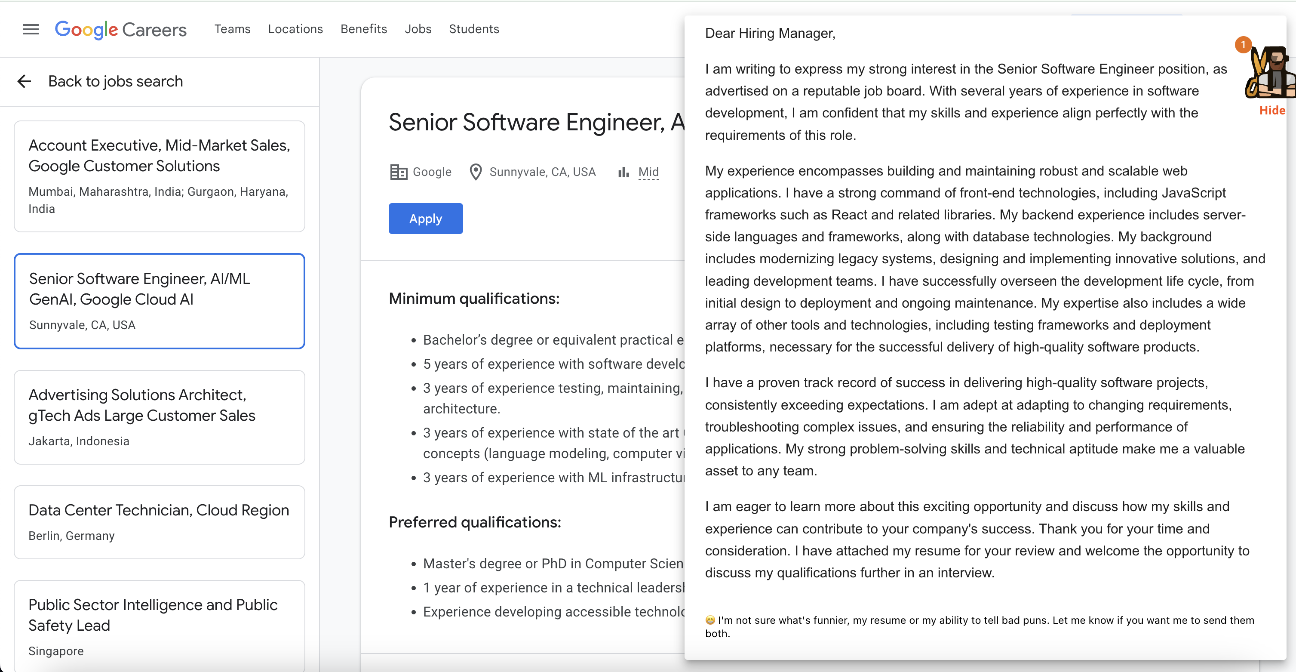Click the experience level bar chart icon
The image size is (1296, 672).
(623, 172)
